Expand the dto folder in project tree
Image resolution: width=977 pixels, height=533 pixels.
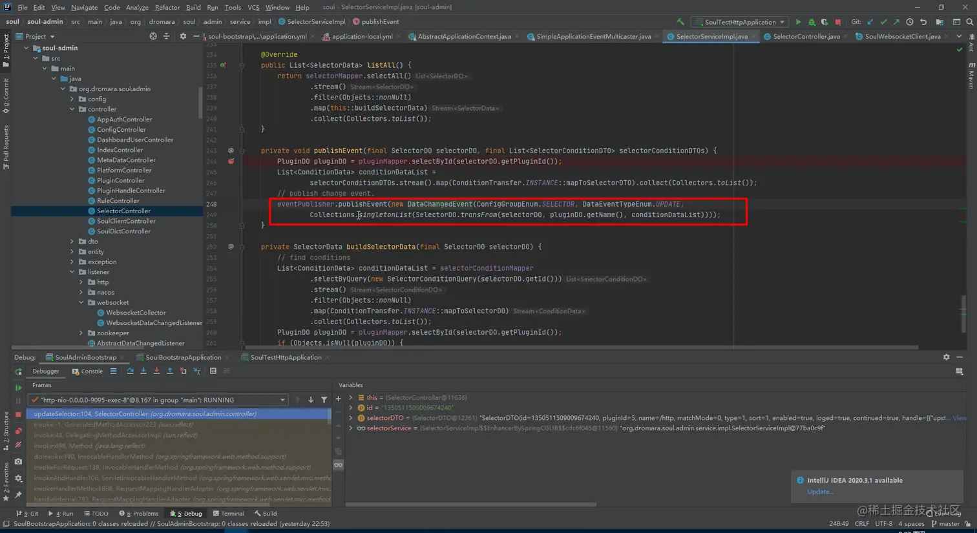click(x=72, y=242)
